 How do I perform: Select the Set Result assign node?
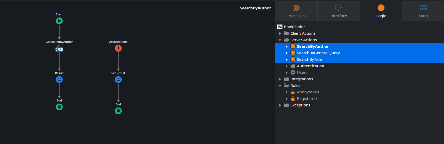click(x=118, y=80)
